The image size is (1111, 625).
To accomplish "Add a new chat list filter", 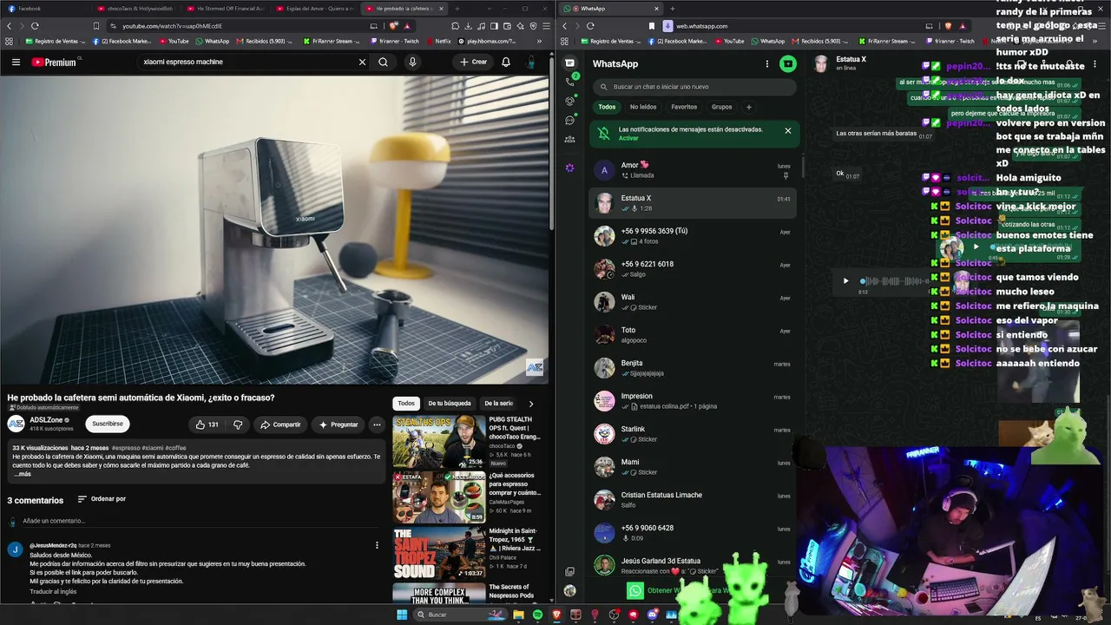I will (x=748, y=107).
